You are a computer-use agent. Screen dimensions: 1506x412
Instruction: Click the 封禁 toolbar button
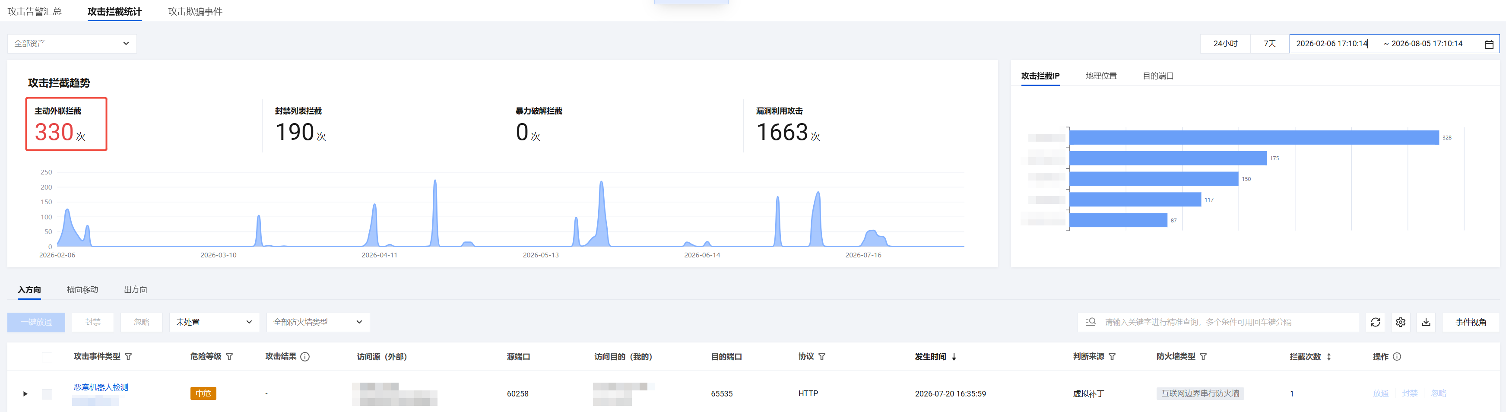(92, 322)
